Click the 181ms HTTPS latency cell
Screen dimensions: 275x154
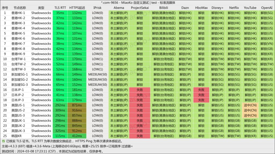point(77,90)
